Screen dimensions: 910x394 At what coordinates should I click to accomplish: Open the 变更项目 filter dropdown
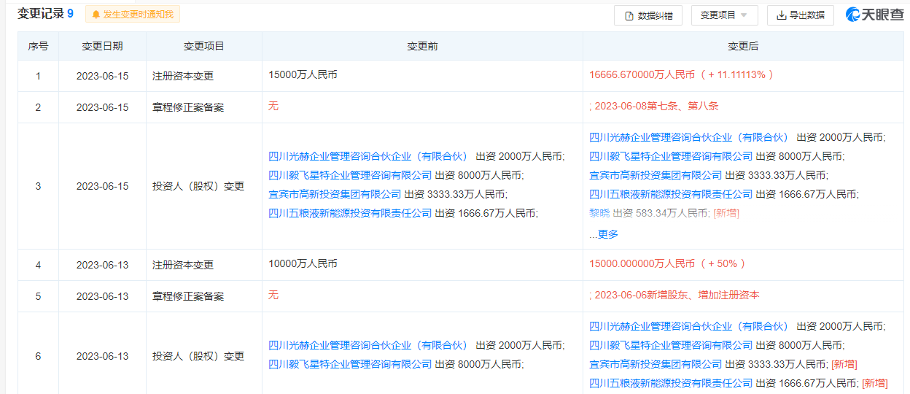click(x=724, y=15)
